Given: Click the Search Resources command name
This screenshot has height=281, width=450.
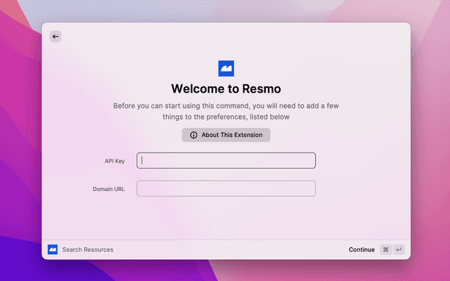Looking at the screenshot, I should 88,249.
